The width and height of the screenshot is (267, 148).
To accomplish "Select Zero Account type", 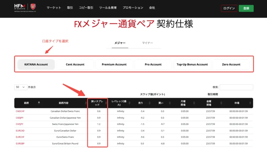I will 231,64.
